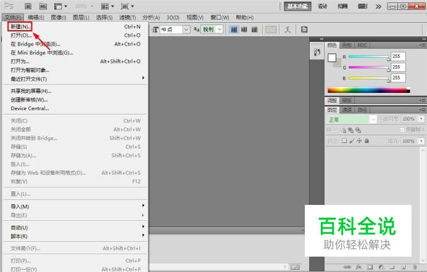Click the Create Warped Text icon

coord(288,30)
